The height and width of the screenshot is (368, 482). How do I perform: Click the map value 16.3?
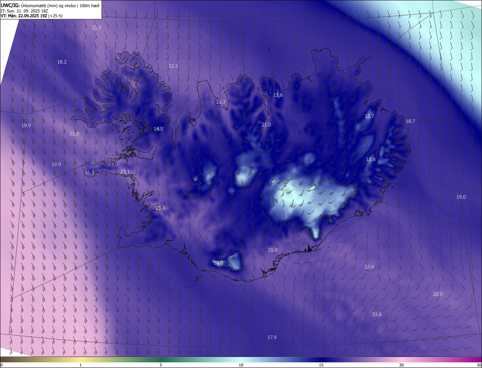coord(90,172)
